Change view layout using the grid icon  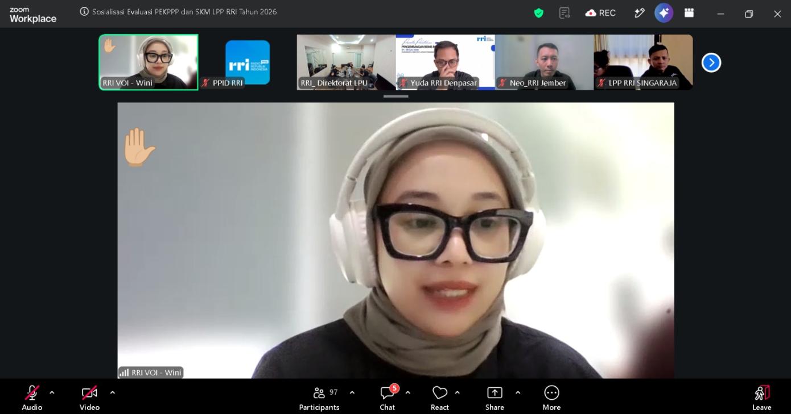click(689, 12)
